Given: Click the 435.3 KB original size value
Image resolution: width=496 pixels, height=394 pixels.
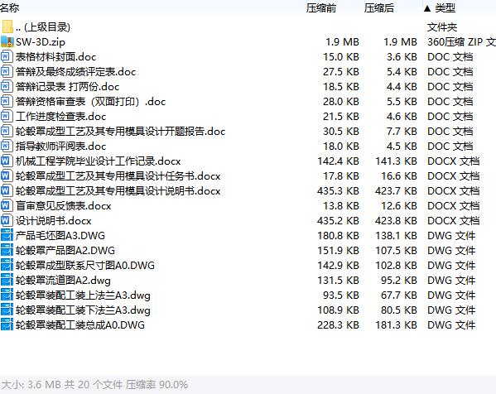Looking at the screenshot, I should point(338,190).
